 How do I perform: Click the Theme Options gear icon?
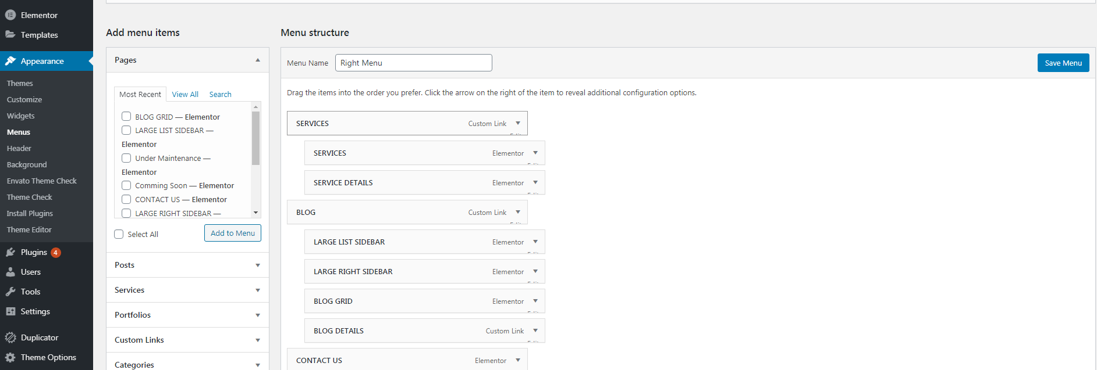tap(10, 357)
